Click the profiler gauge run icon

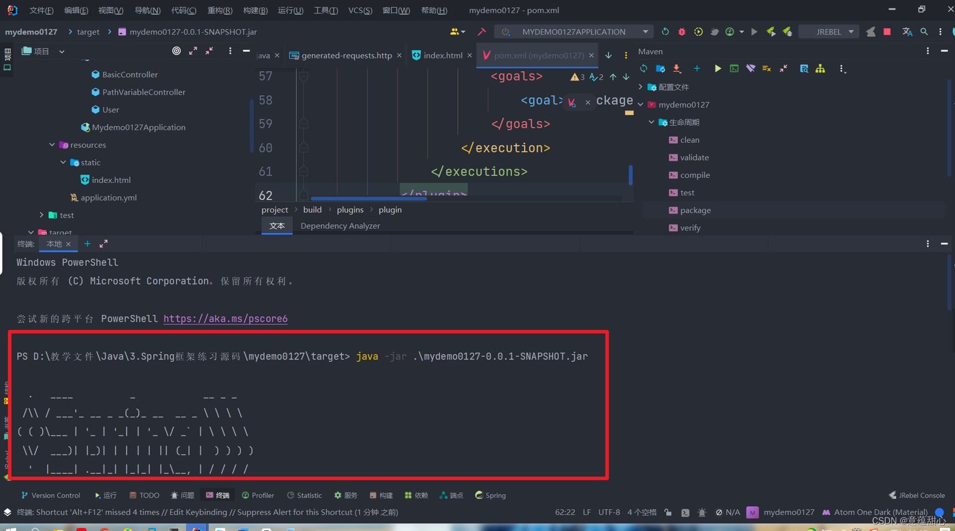(x=730, y=32)
